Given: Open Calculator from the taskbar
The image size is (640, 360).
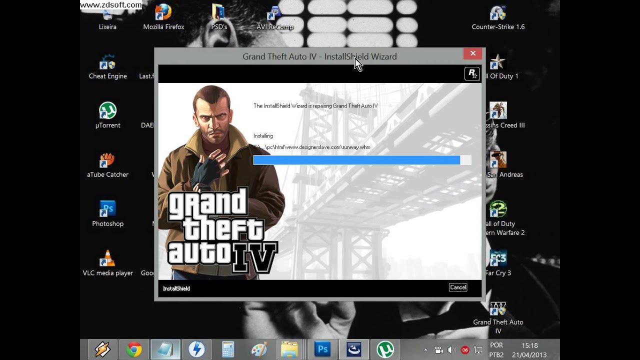Looking at the screenshot, I should pos(228,349).
